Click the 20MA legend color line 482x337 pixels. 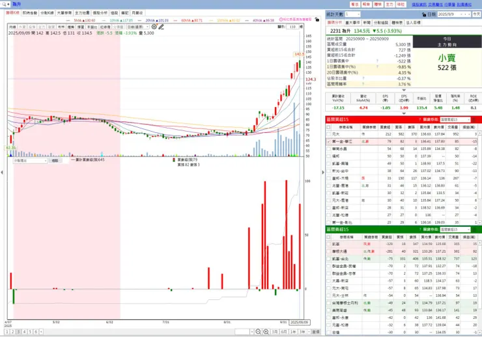point(141,20)
